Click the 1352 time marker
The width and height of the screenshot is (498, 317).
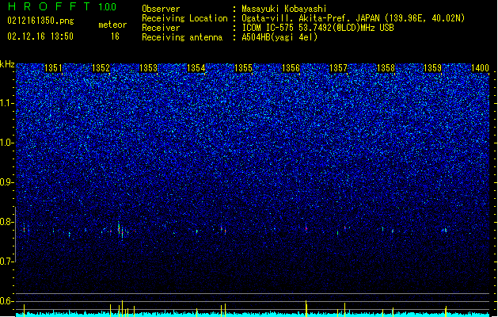coord(101,68)
